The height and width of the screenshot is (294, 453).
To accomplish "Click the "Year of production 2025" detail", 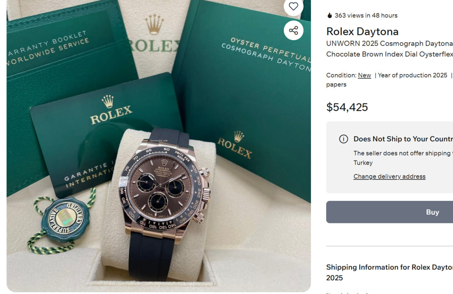I will [412, 75].
